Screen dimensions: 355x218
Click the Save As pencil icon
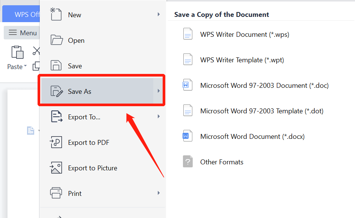point(57,91)
